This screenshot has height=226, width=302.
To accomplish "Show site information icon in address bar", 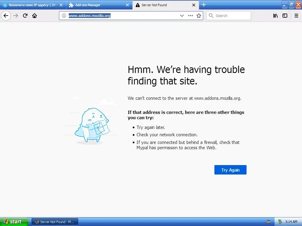I will click(x=64, y=16).
